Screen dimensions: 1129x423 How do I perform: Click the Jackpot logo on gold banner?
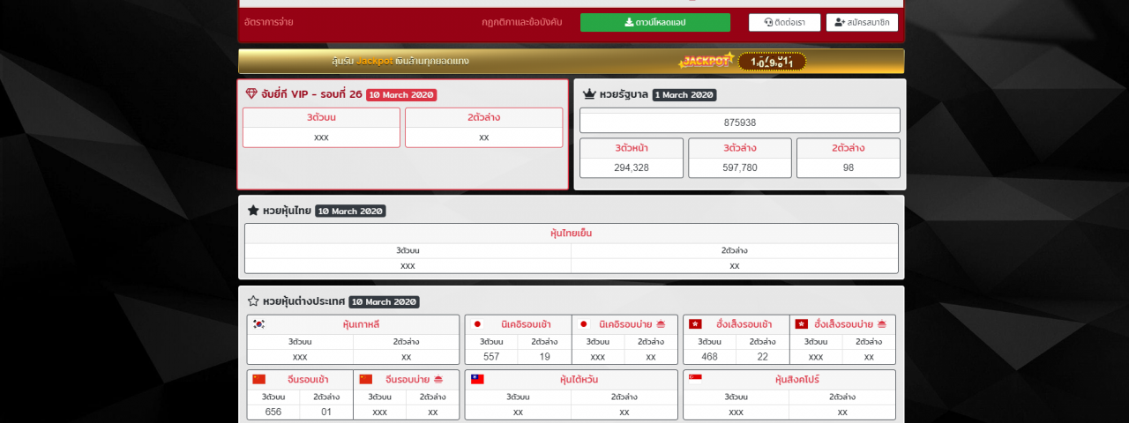pyautogui.click(x=706, y=61)
